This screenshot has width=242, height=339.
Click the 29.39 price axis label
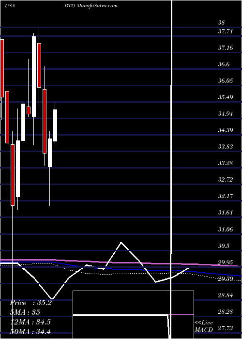225,279
